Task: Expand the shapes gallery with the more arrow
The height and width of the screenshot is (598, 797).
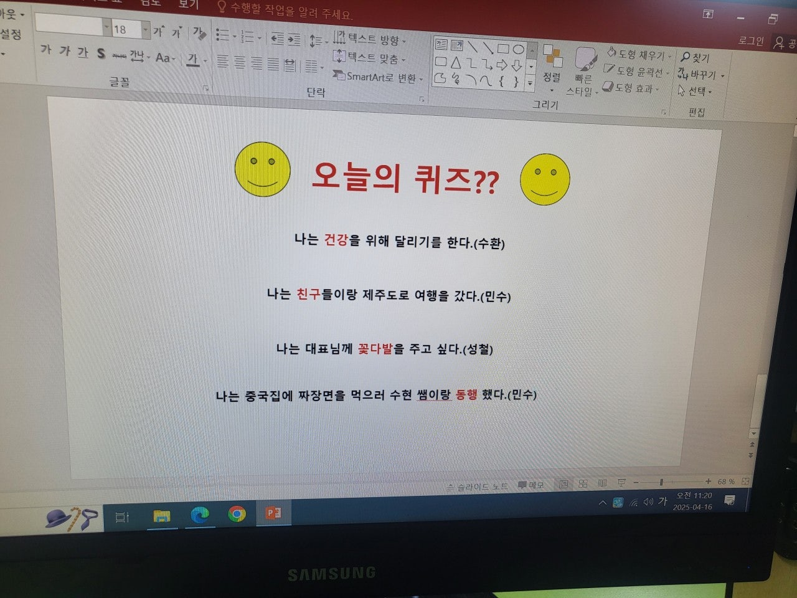Action: click(x=530, y=82)
